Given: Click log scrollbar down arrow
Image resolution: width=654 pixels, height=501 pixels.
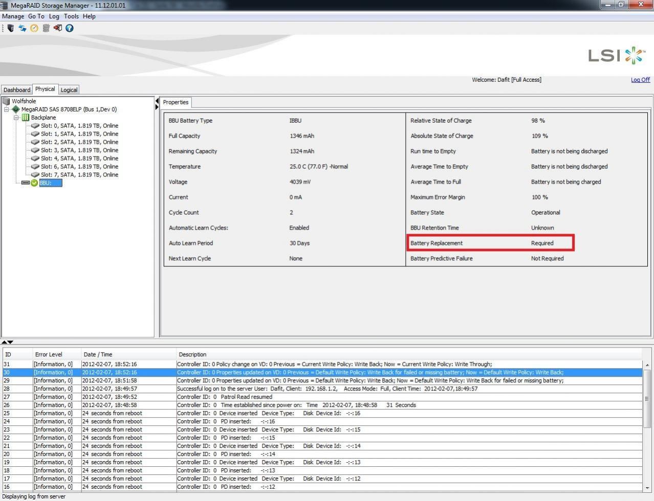Looking at the screenshot, I should point(647,488).
